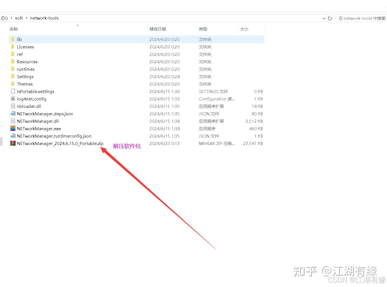Click the 修改日期 column header
The height and width of the screenshot is (287, 387).
pyautogui.click(x=158, y=29)
